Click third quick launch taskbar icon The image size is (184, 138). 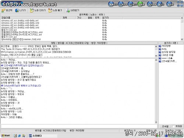tap(24, 136)
